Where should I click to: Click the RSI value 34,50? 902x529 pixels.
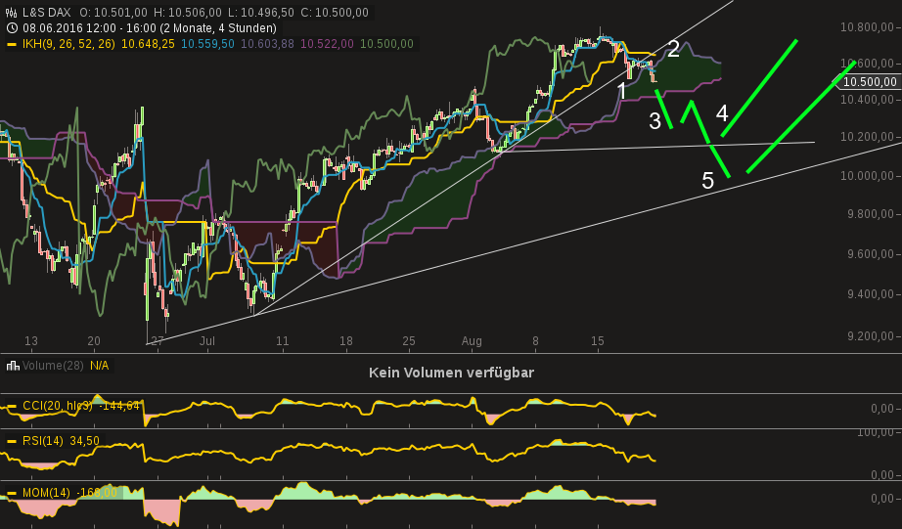click(84, 441)
